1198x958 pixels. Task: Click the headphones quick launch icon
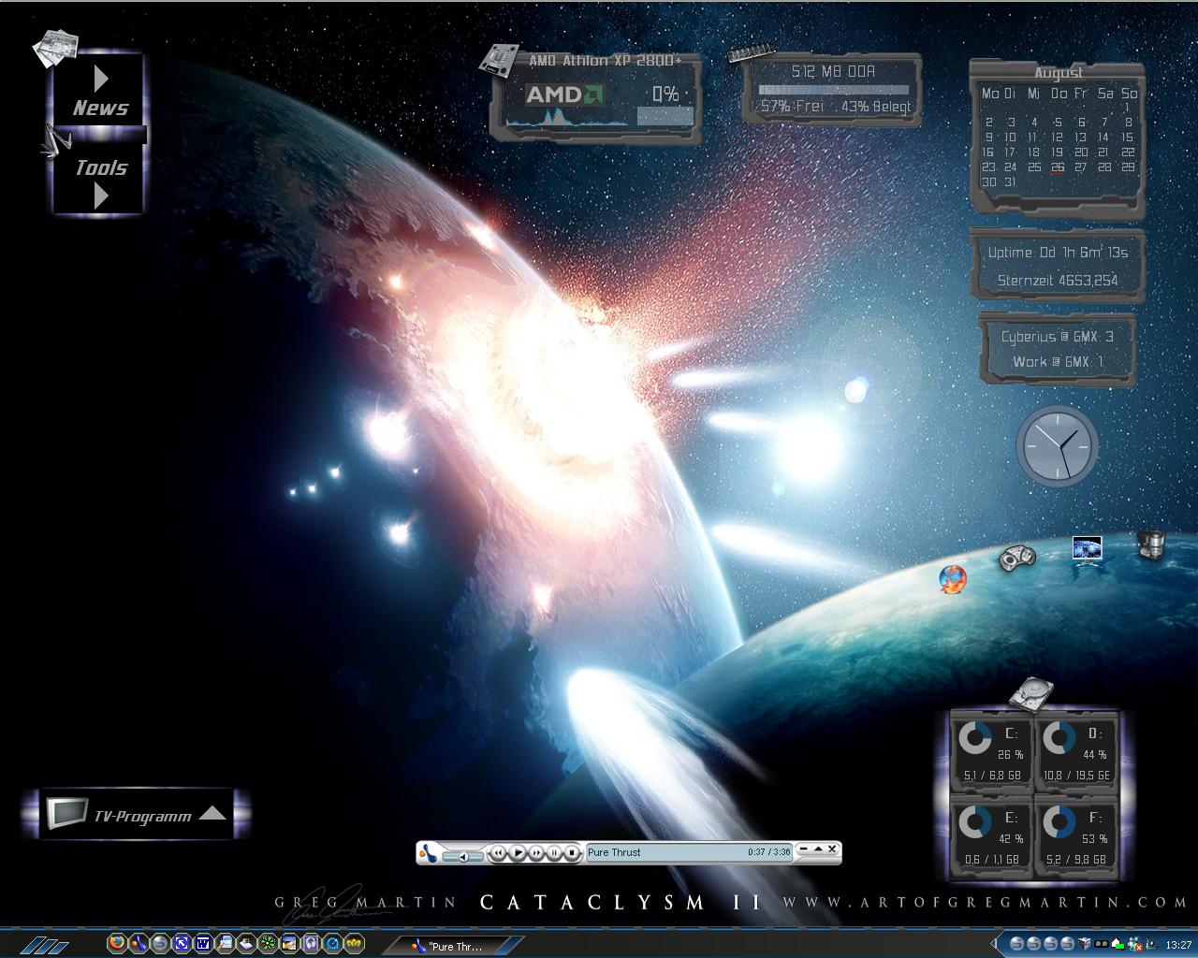click(x=311, y=942)
